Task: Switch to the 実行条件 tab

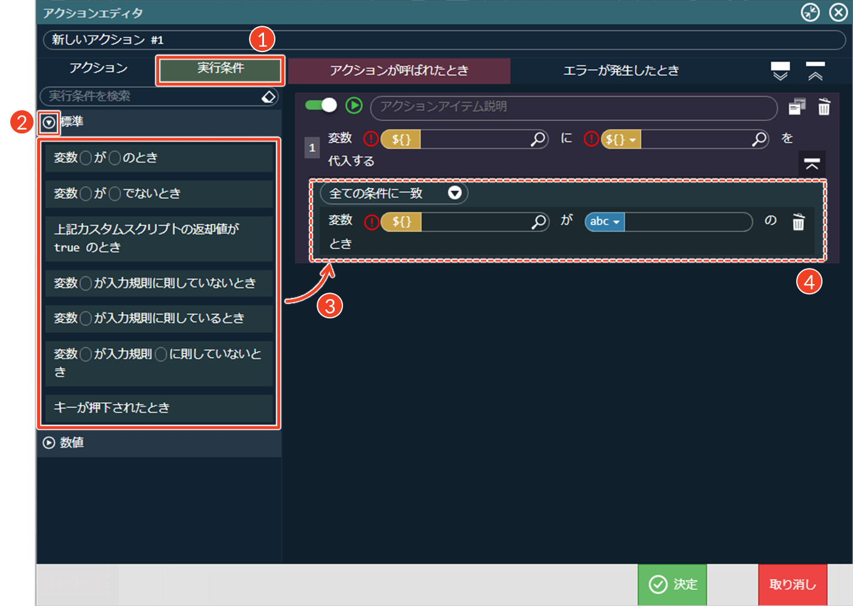Action: (220, 69)
